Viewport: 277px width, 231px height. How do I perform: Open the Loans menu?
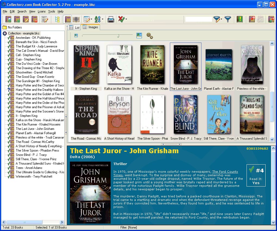pos(42,11)
